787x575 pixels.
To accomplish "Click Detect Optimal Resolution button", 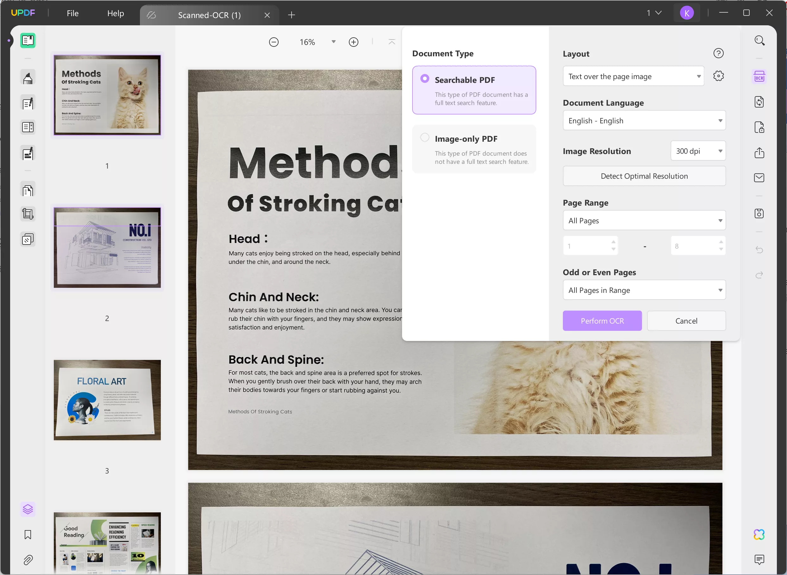I will pyautogui.click(x=644, y=176).
